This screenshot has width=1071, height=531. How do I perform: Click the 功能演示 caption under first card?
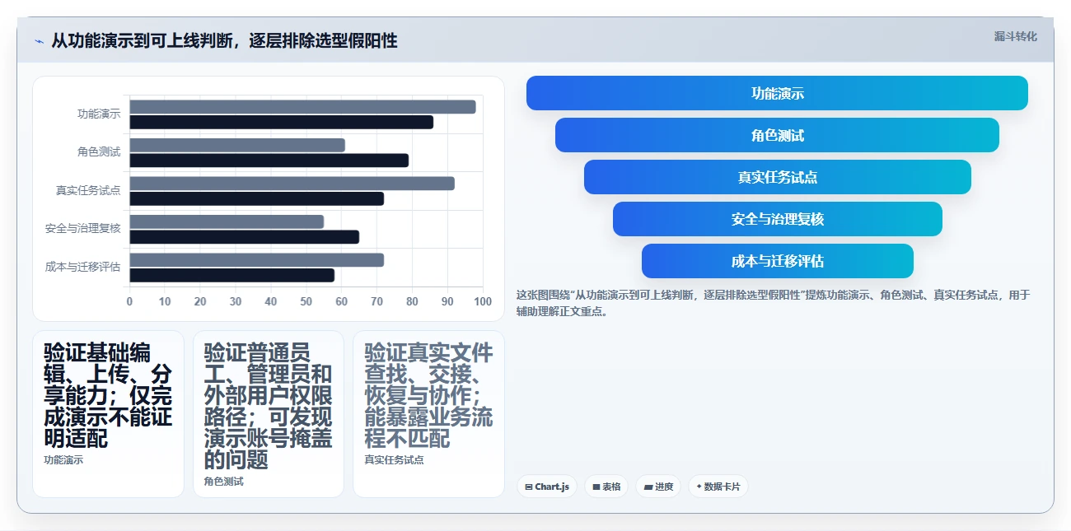tap(63, 460)
